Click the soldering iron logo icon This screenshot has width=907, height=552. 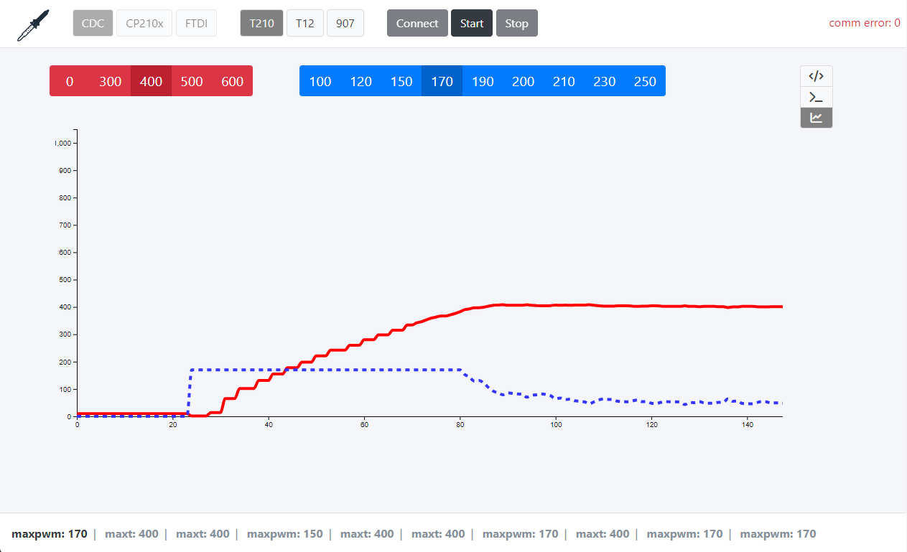(33, 25)
